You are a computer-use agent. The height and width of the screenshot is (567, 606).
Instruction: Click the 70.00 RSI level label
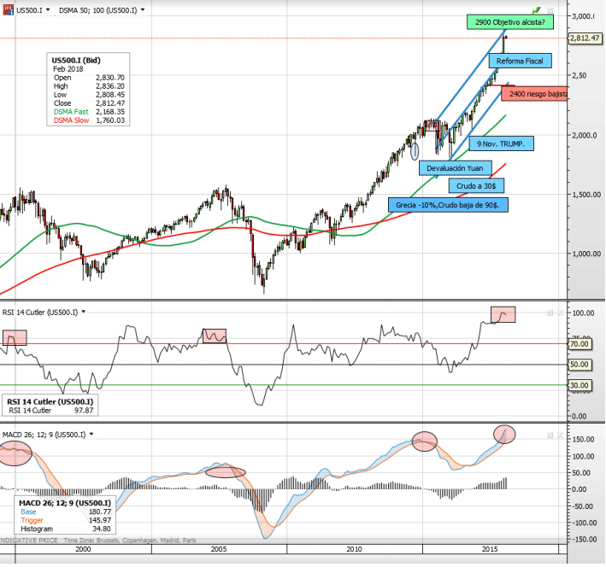tap(580, 344)
